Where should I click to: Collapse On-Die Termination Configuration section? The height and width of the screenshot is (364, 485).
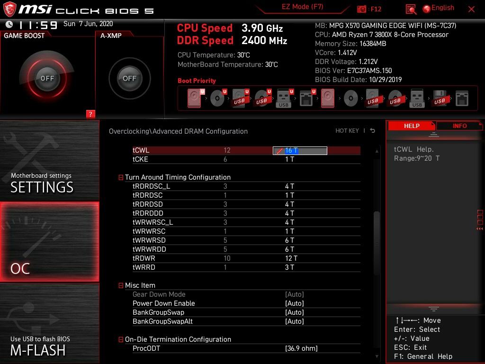121,339
